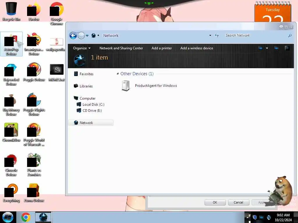Click the Other Devices (1) header
Viewport: 298px width, 223px height.
click(137, 73)
